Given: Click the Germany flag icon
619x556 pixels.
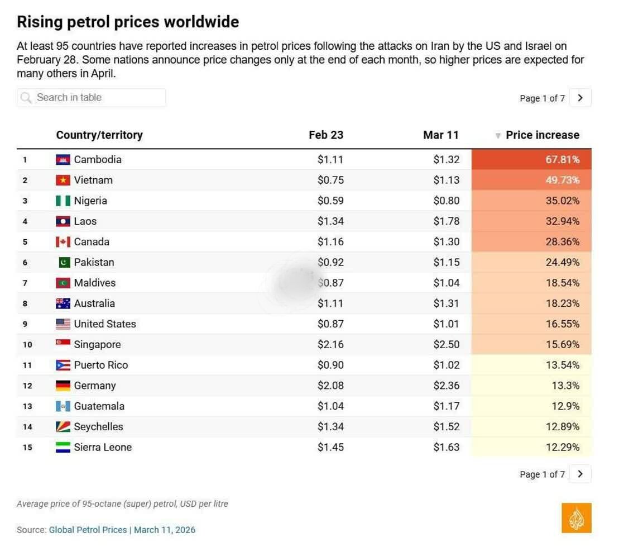Looking at the screenshot, I should [x=63, y=386].
